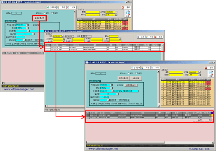Click the magnifier 조회 search icon in the front window

211,73
